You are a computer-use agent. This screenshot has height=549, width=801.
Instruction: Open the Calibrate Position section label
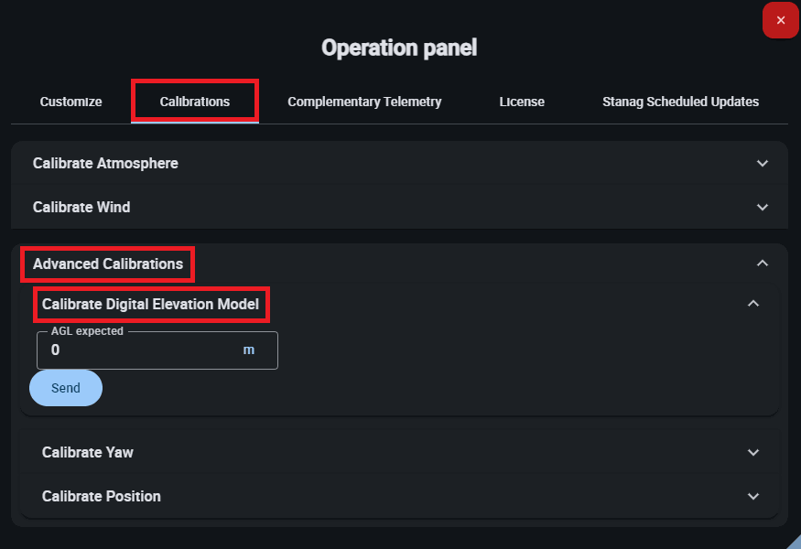point(101,496)
